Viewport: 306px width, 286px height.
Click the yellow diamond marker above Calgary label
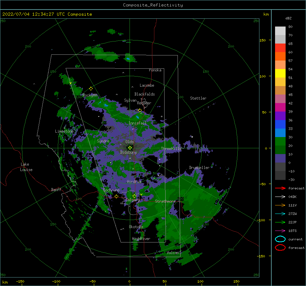pos(134,196)
